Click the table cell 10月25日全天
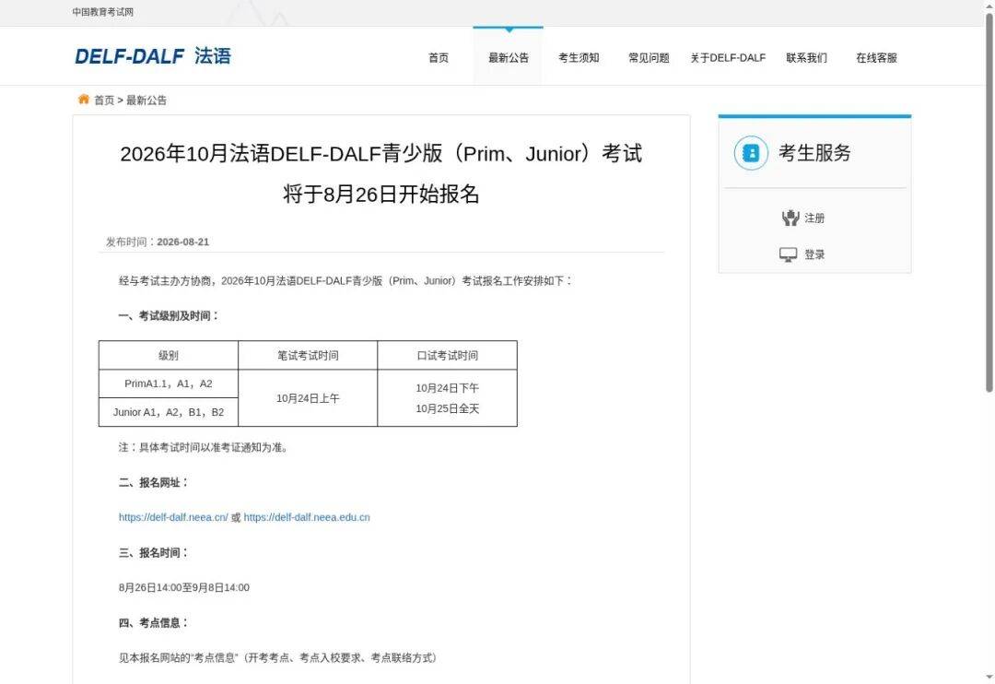Screen dimensions: 995x684 tap(448, 409)
